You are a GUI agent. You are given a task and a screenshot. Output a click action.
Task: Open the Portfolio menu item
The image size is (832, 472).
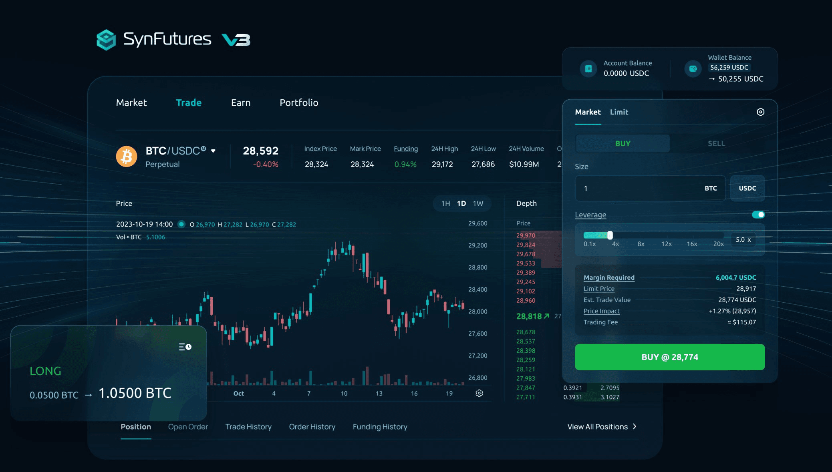(299, 103)
